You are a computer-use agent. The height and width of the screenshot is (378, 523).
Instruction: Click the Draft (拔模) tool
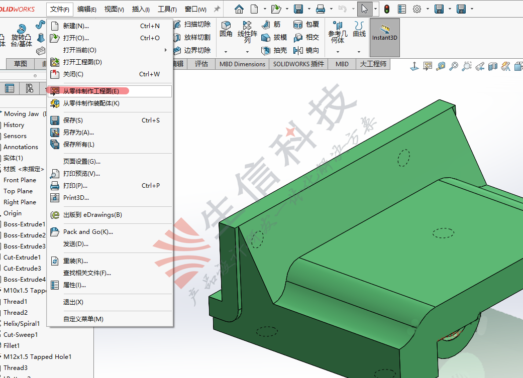pyautogui.click(x=274, y=37)
